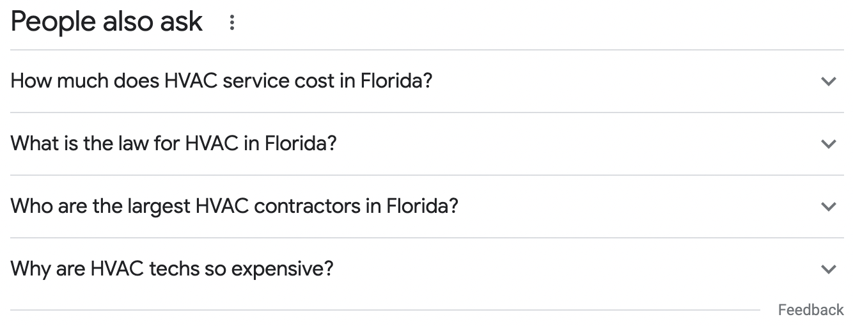Show who the largest Florida HVAC contractors are
Image resolution: width=853 pixels, height=326 pixels.
coord(427,206)
